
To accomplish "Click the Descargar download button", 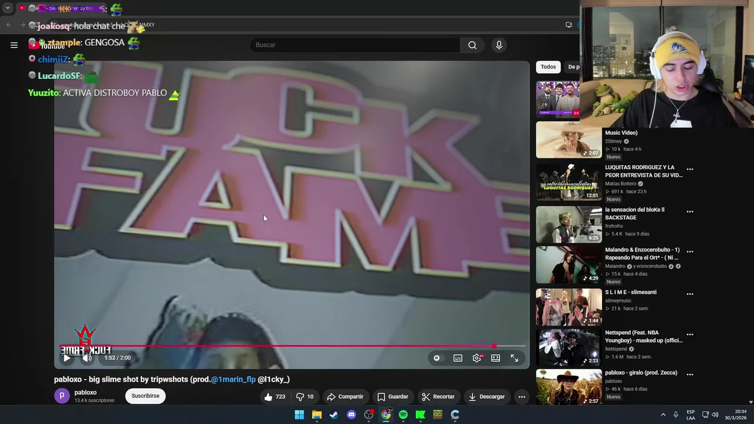I will point(487,397).
